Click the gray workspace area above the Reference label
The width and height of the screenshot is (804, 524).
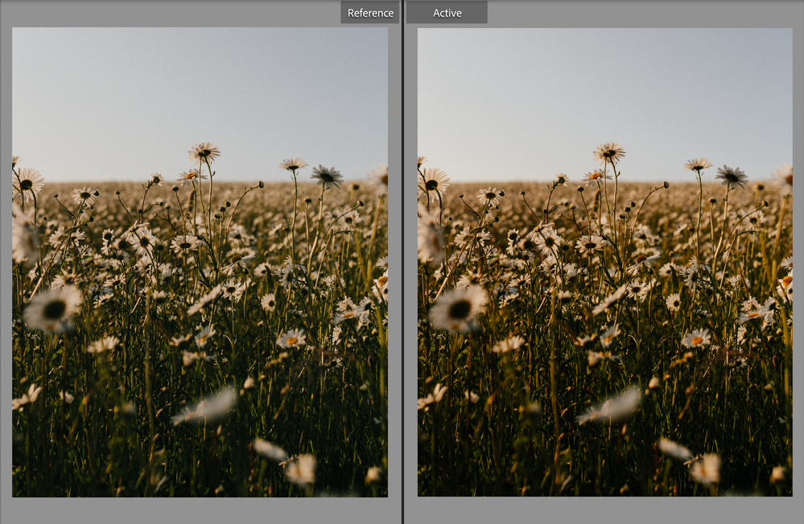pyautogui.click(x=201, y=12)
